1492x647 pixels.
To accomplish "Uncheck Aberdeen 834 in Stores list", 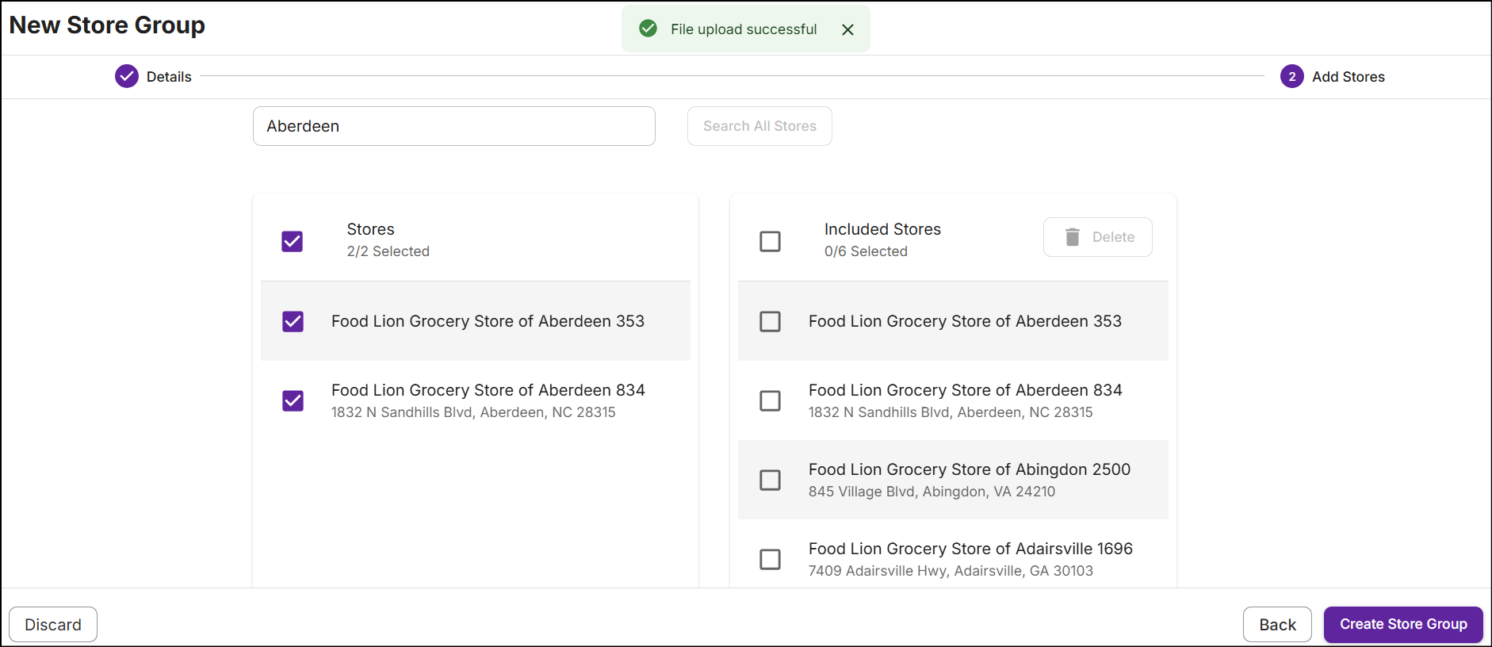I will [293, 400].
